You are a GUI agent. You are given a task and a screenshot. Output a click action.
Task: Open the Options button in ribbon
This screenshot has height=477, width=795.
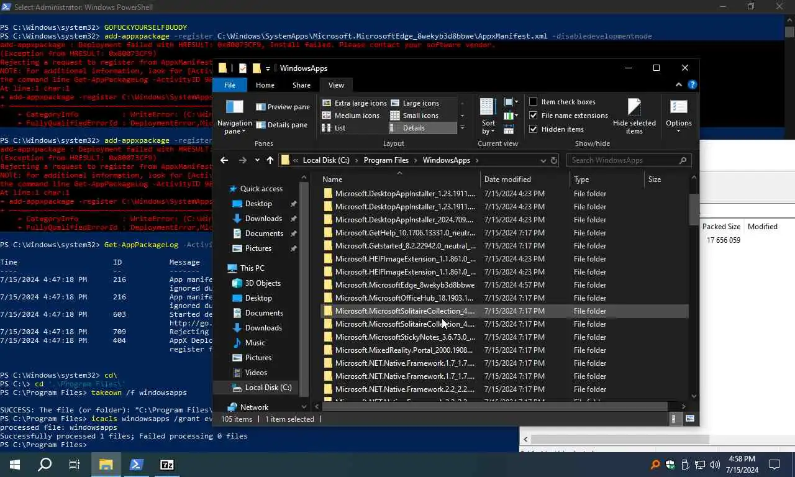pos(678,117)
